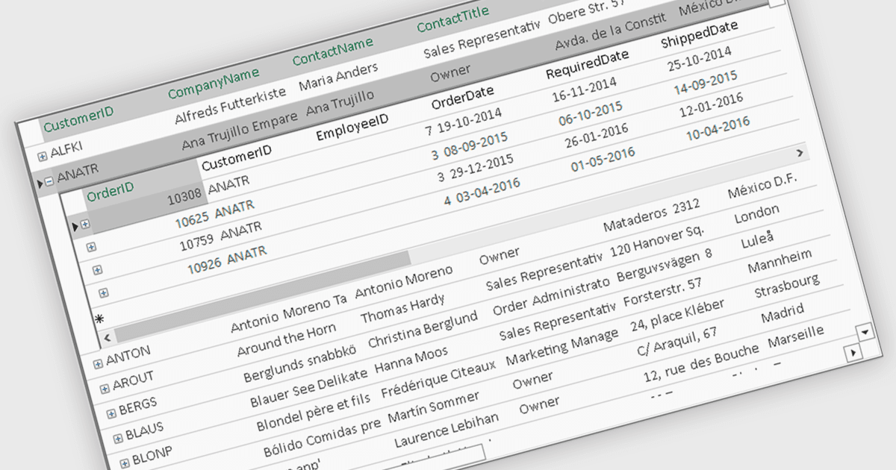The height and width of the screenshot is (470, 896).
Task: Expand the BERGS customer row
Action: click(111, 413)
